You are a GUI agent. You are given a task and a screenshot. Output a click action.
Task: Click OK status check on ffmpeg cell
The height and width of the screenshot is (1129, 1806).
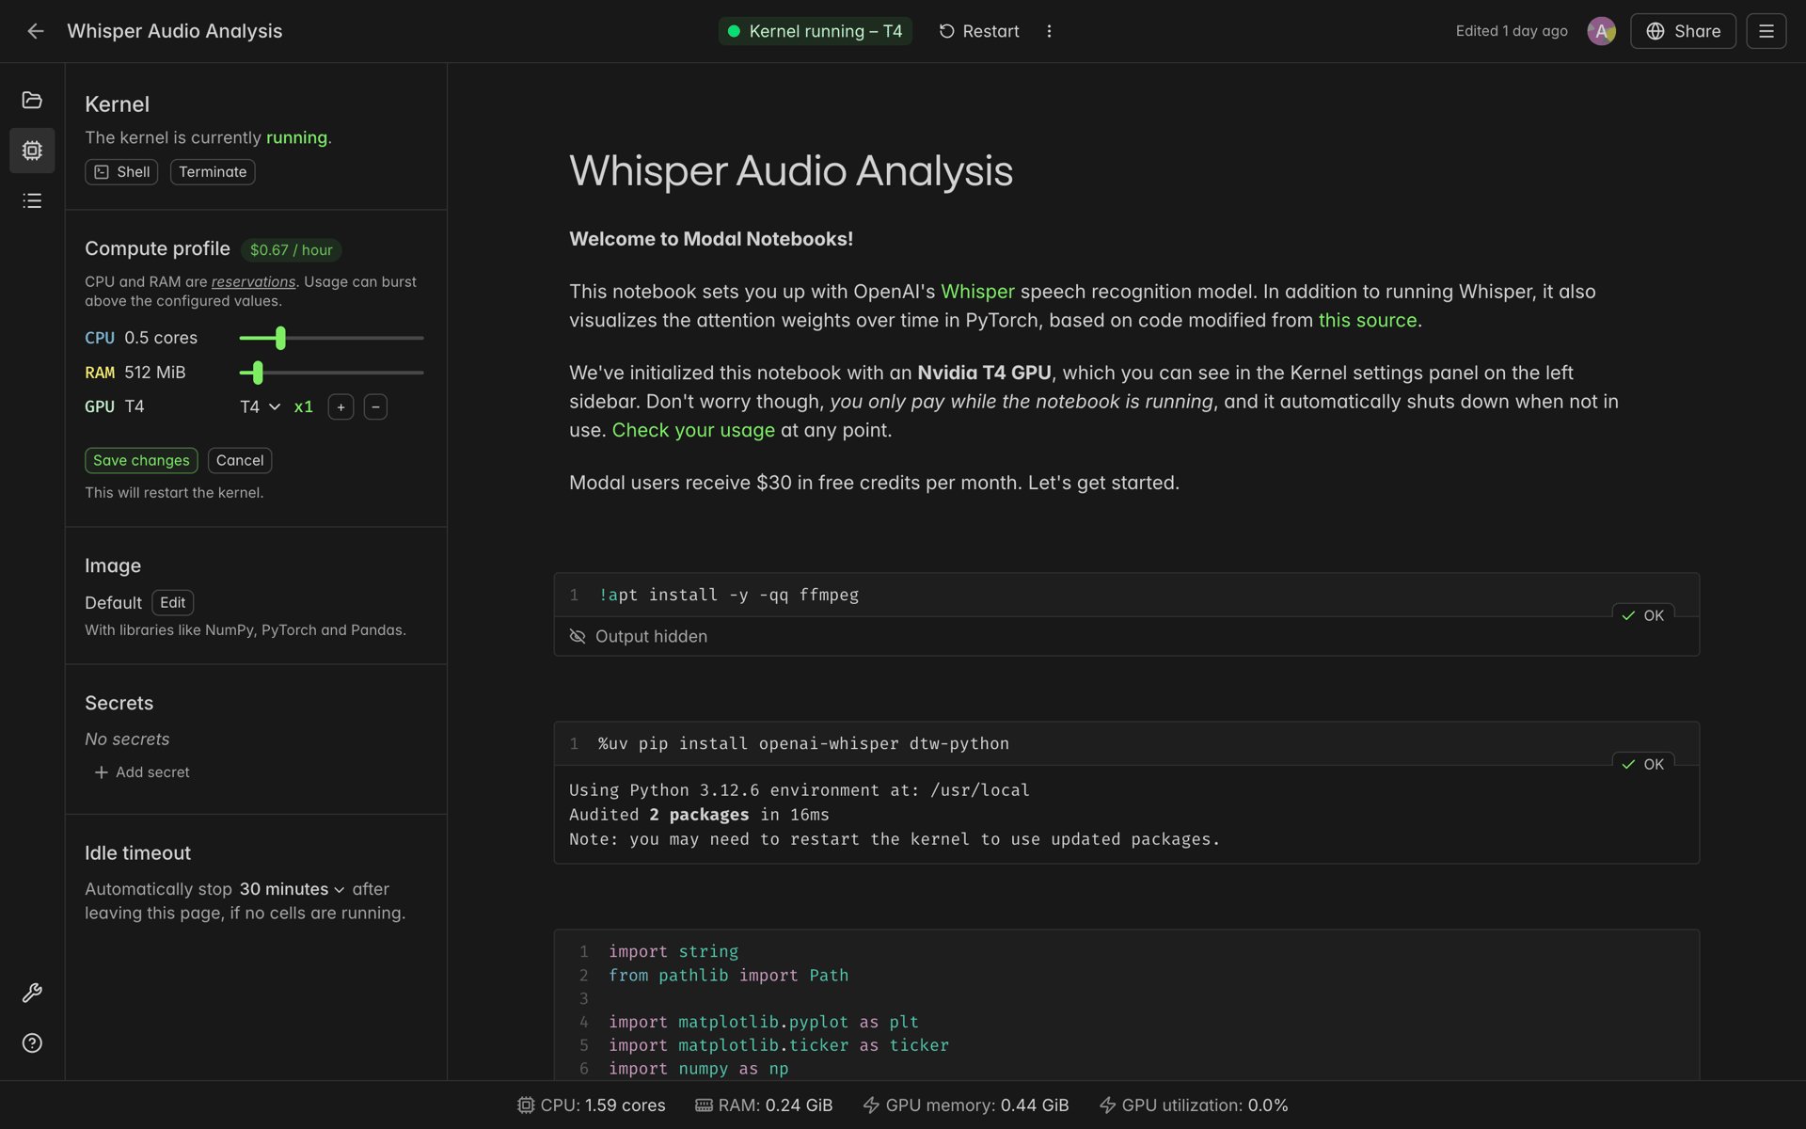(x=1642, y=615)
